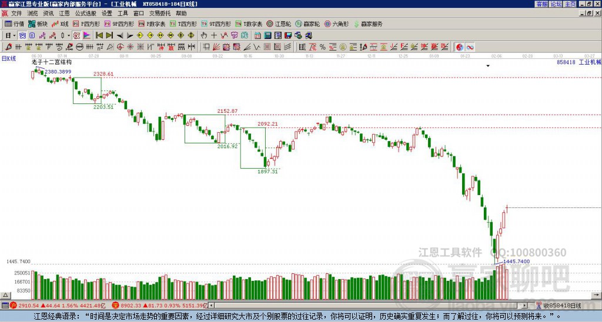This screenshot has height=322, width=602.
Task: Toggle the yin-yang taiji icon
Action: [x=460, y=47]
